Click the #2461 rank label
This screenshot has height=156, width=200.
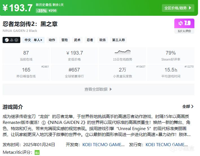[45, 67]
